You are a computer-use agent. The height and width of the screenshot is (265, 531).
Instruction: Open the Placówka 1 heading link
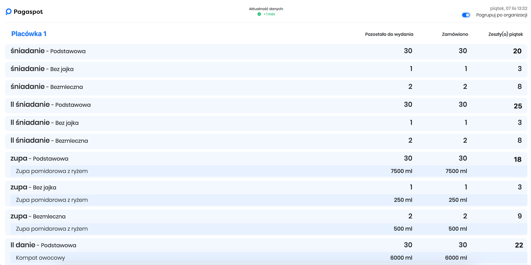29,34
